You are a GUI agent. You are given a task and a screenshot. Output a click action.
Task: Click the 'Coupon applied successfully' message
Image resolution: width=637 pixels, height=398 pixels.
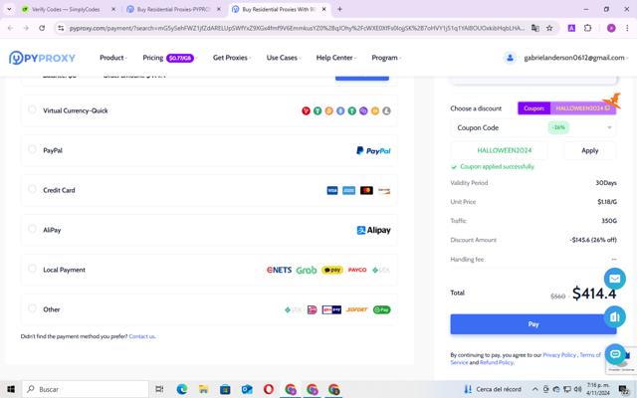click(x=497, y=166)
